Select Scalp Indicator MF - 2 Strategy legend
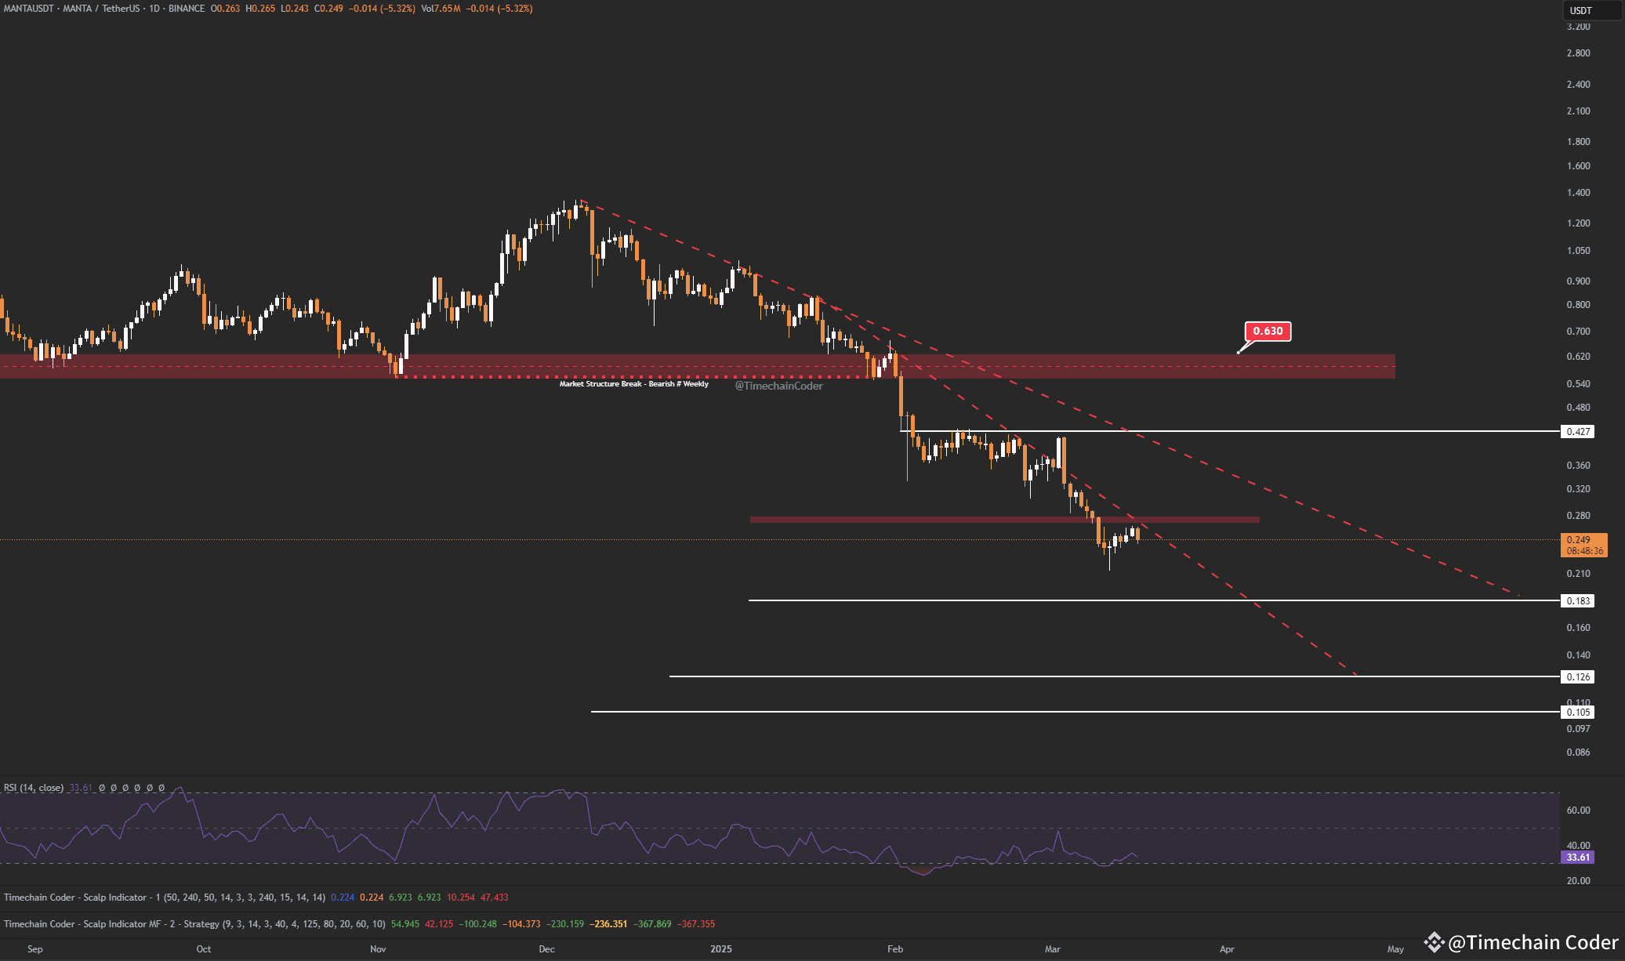 (194, 924)
